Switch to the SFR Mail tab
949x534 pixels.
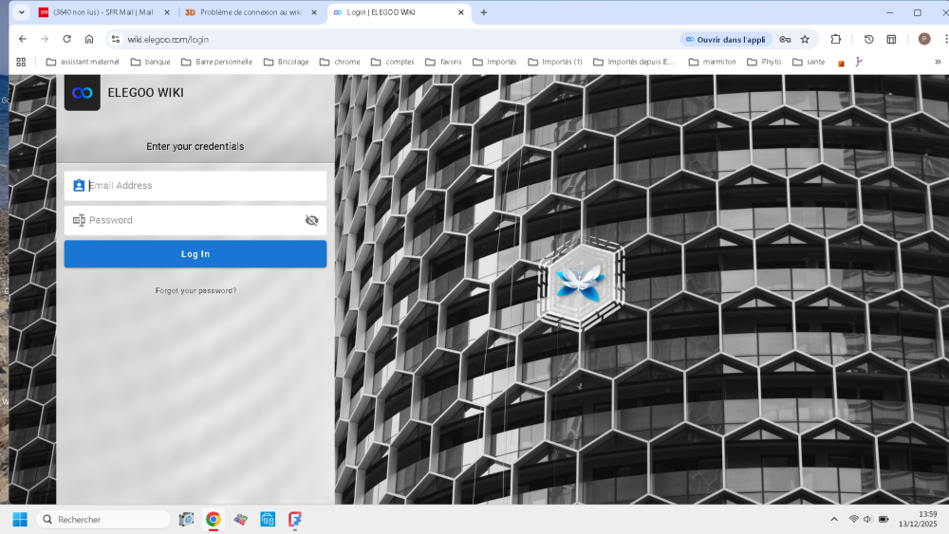pyautogui.click(x=104, y=12)
